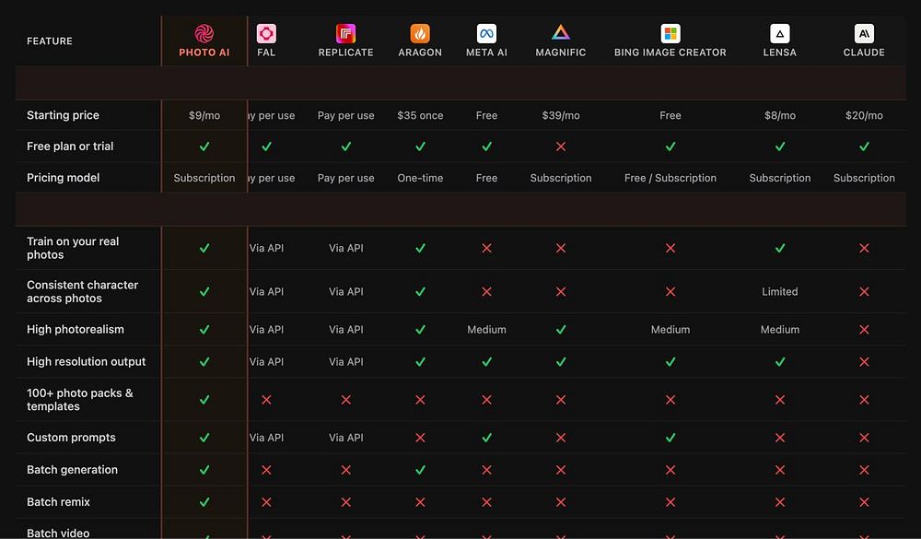Screen dimensions: 921x539
Task: Click the $20/mo Claude price
Action: click(864, 116)
